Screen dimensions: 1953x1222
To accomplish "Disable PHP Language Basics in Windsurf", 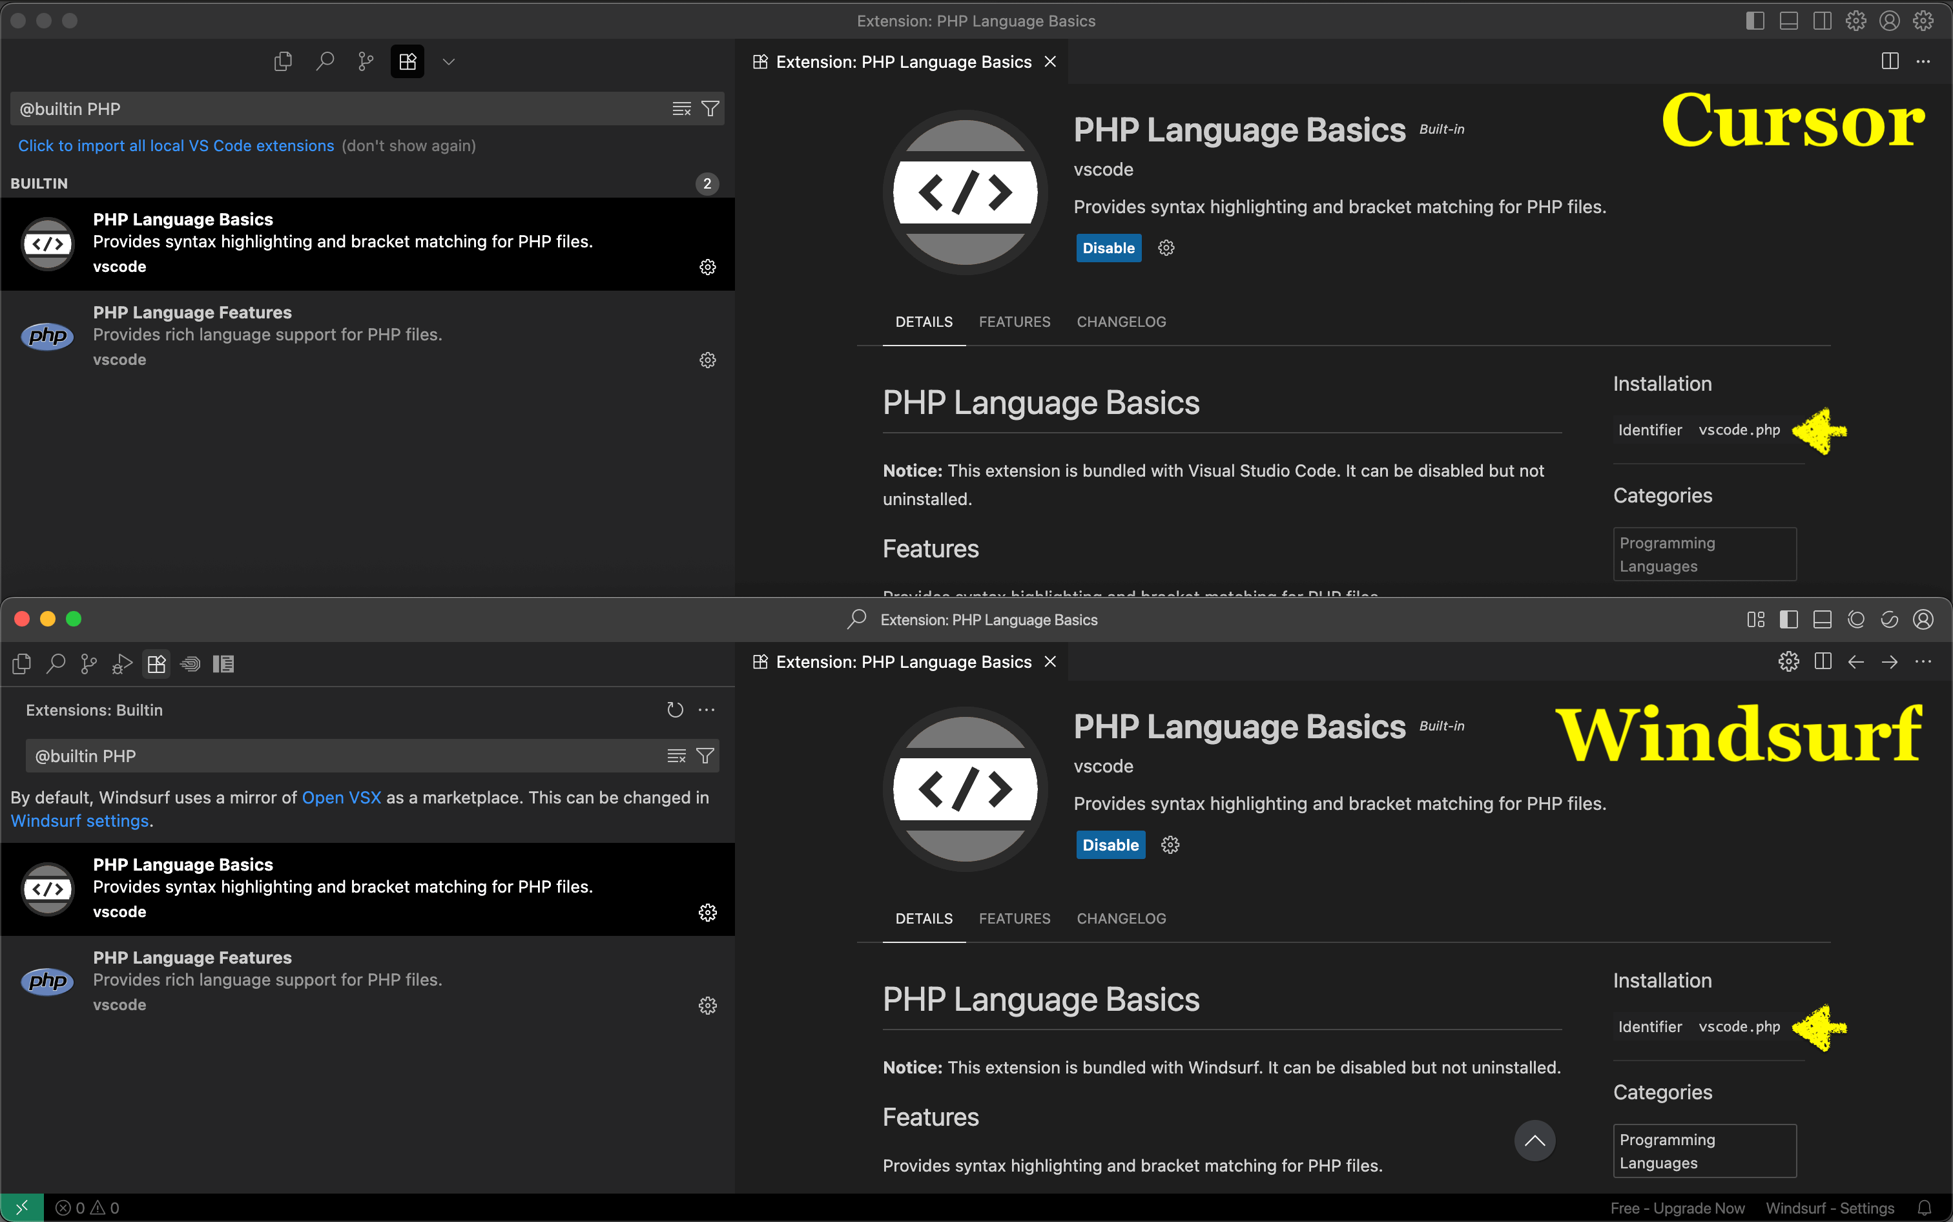I will click(x=1111, y=845).
